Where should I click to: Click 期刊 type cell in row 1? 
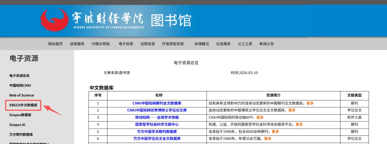(x=354, y=103)
